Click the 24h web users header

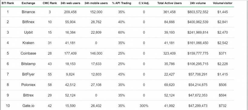[70, 3]
